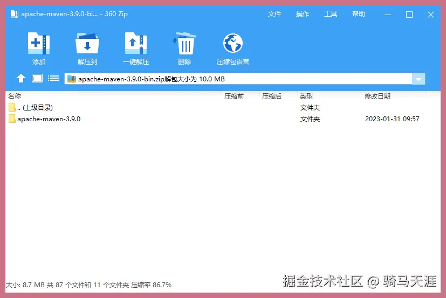The width and height of the screenshot is (446, 298).
Task: Click the 删除 (Delete) trash icon
Action: [184, 43]
